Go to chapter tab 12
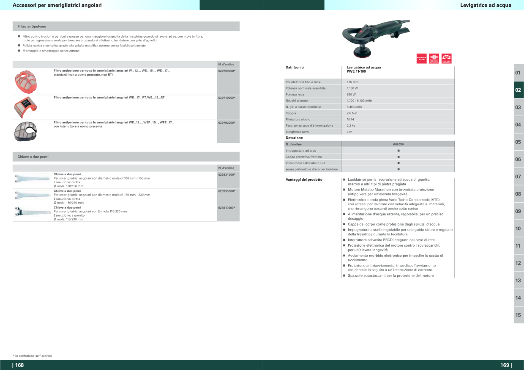Viewport: 524px width, 370px height. click(519, 263)
